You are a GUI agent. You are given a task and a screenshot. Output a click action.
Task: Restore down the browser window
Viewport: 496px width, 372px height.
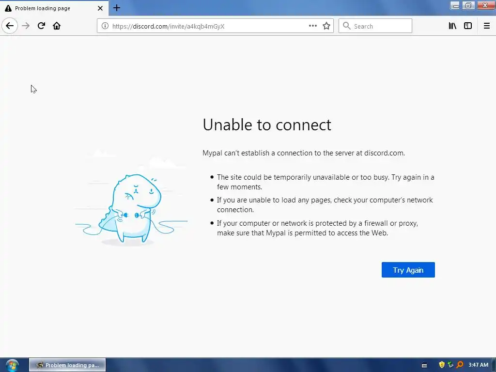tap(468, 5)
